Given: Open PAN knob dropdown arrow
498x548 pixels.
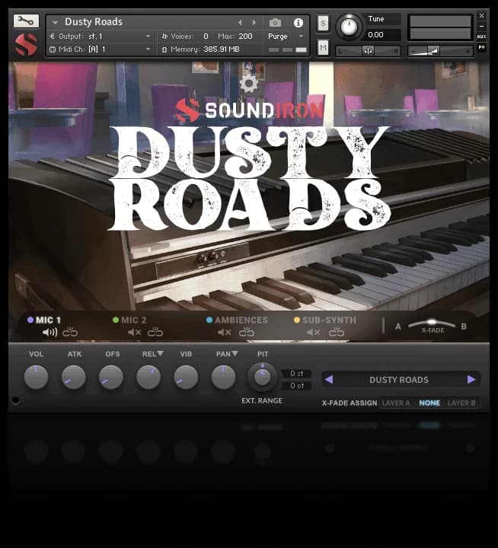Looking at the screenshot, I should [x=235, y=353].
